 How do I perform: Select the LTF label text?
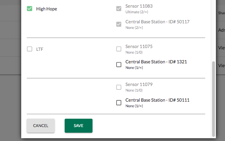click(40, 49)
